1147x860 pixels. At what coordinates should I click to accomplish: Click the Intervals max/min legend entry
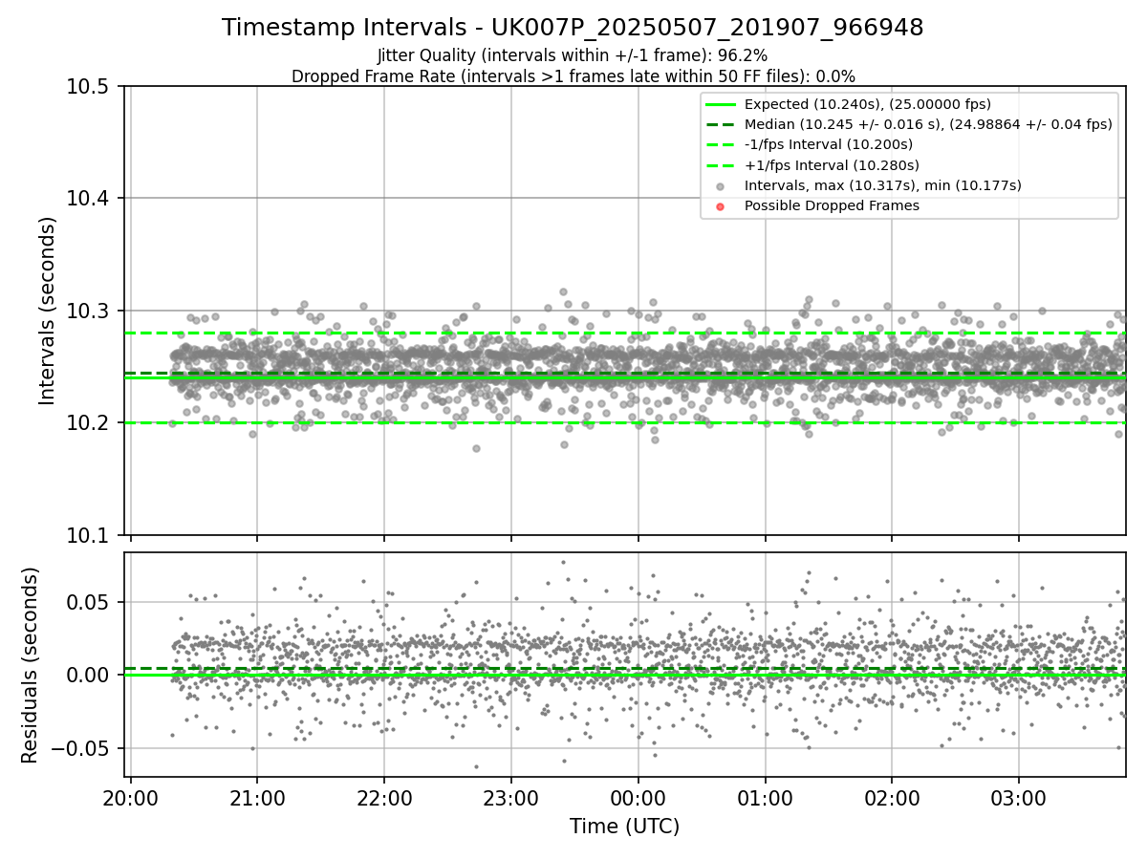pyautogui.click(x=883, y=185)
